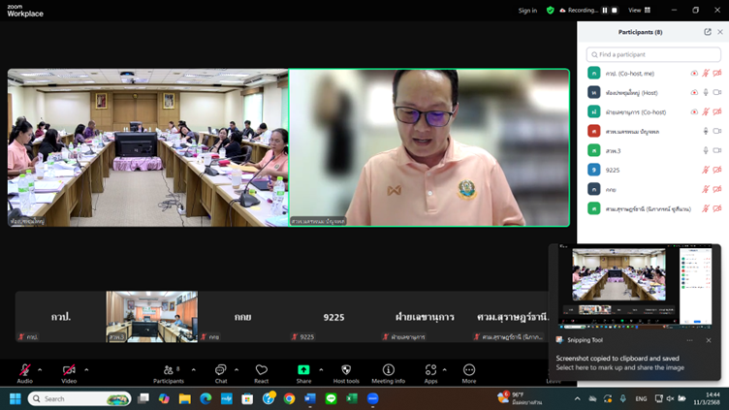This screenshot has width=729, height=410.
Task: Close the Participants panel
Action: pos(720,32)
